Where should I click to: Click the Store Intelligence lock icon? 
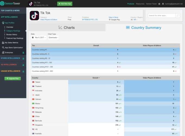[x=23, y=58]
